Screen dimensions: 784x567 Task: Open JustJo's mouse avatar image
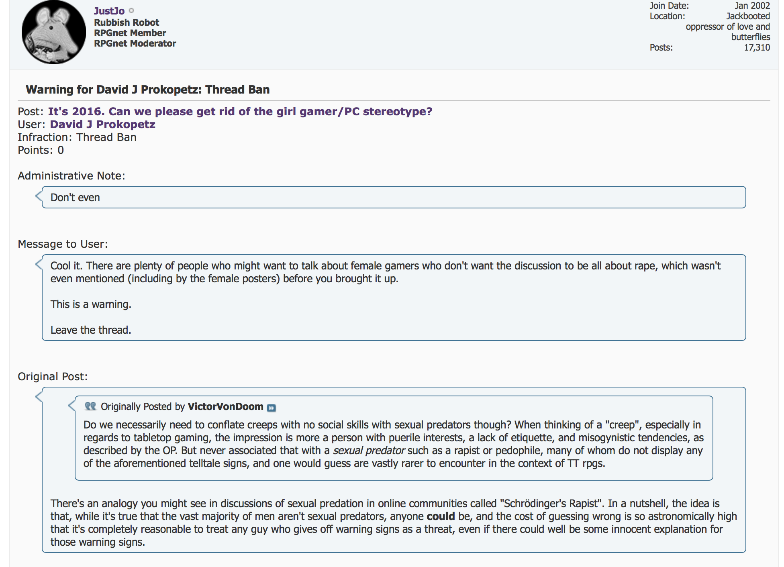point(53,32)
